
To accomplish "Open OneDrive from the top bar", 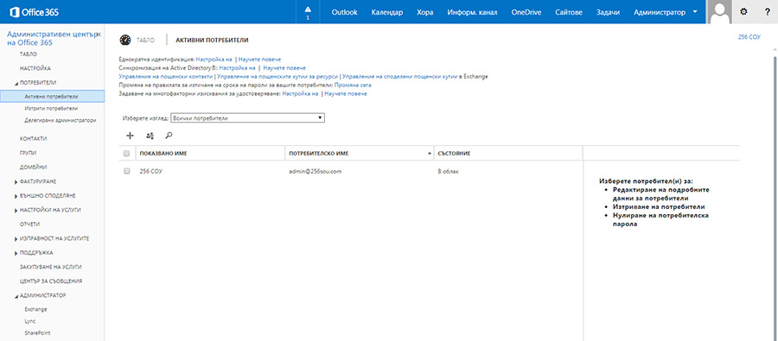I will [526, 12].
